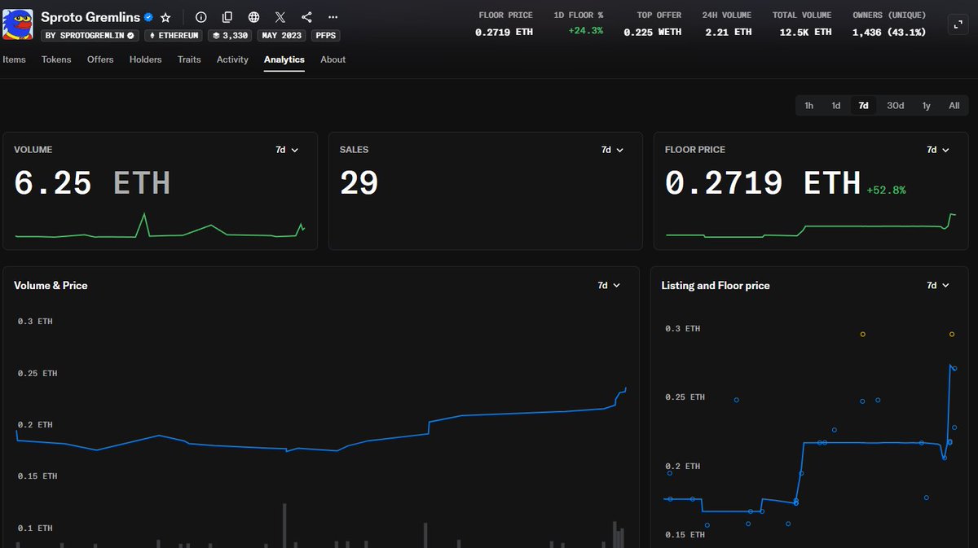
Task: Select the 1d time range
Action: tap(835, 106)
